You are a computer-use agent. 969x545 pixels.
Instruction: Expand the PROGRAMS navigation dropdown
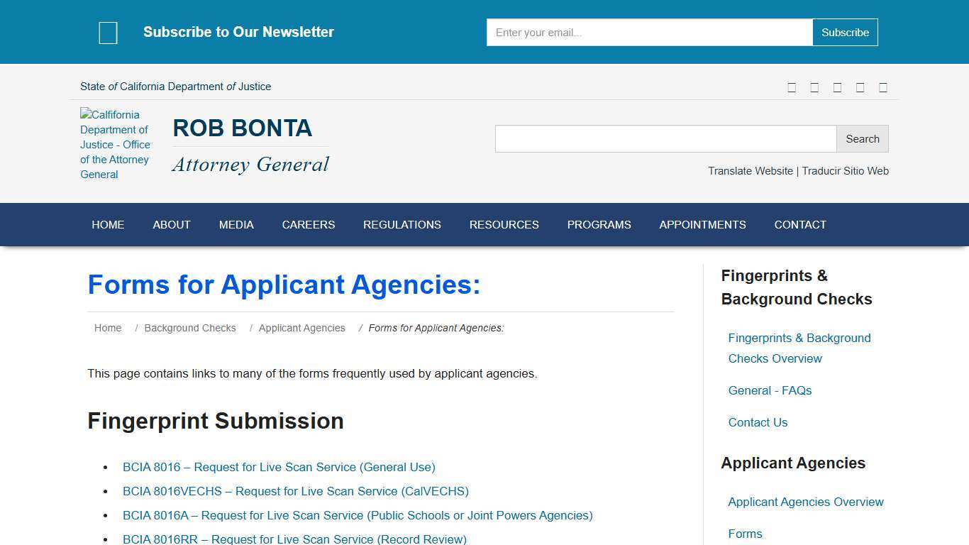coord(599,224)
